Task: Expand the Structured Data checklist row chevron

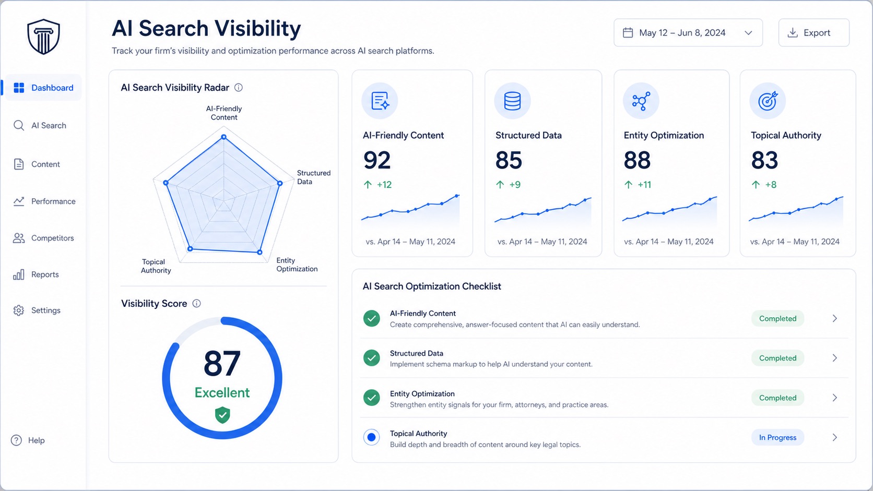Action: [835, 358]
